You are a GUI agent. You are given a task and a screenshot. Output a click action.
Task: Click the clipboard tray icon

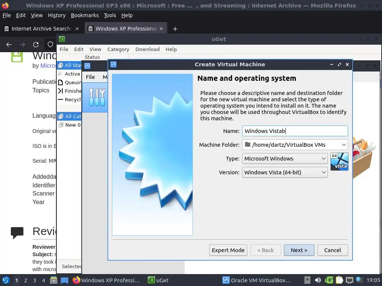tap(339, 280)
